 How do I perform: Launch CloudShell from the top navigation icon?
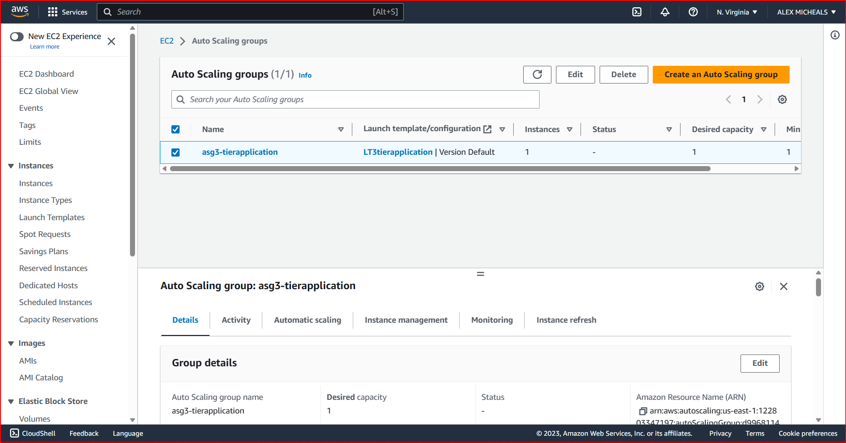click(636, 12)
